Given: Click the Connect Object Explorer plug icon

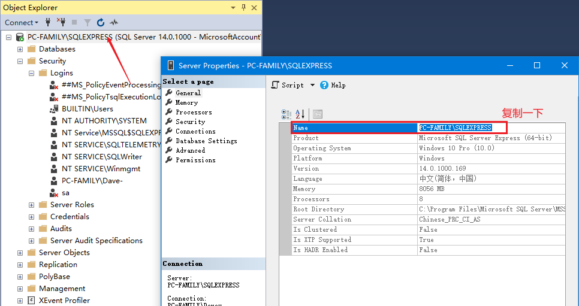Looking at the screenshot, I should [47, 23].
